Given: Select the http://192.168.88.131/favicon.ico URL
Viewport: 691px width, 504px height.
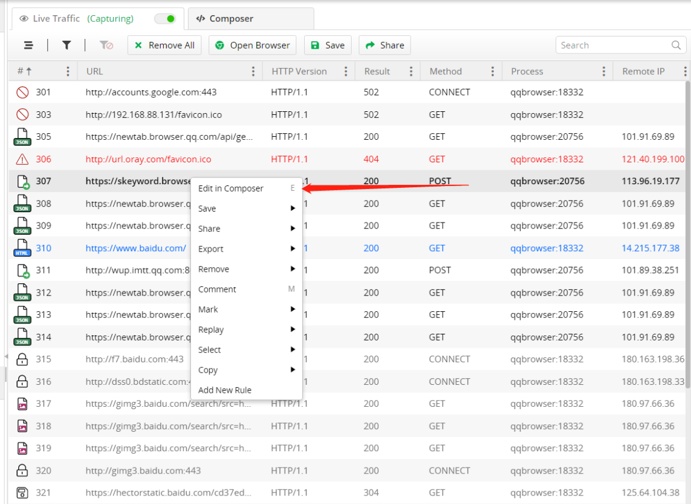Looking at the screenshot, I should coord(154,114).
